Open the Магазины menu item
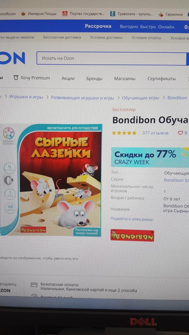The image size is (189, 335). (125, 79)
